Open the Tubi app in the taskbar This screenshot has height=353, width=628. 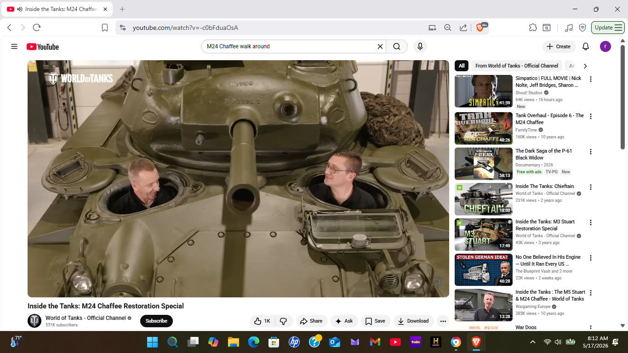point(416,342)
